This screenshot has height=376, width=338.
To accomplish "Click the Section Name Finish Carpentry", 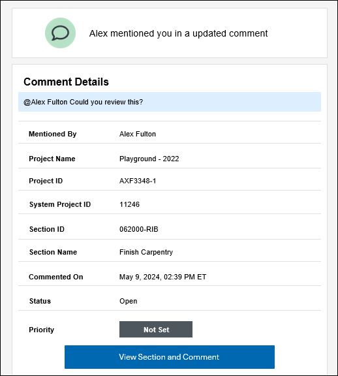I will (146, 252).
